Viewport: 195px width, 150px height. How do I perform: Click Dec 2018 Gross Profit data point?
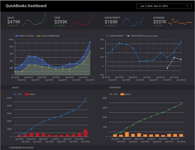tap(181, 42)
